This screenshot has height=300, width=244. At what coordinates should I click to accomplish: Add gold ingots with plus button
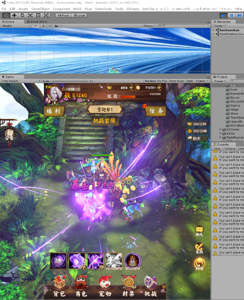(x=131, y=88)
